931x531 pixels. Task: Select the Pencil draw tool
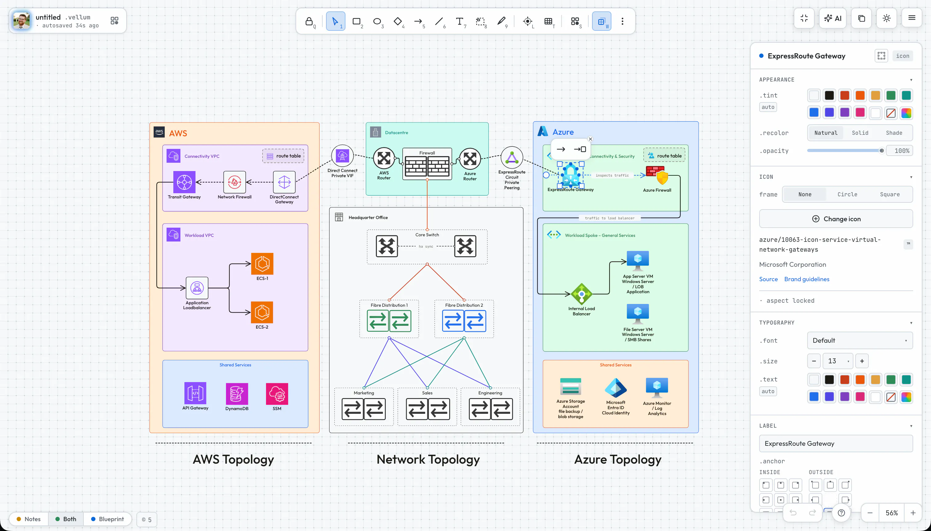click(501, 21)
